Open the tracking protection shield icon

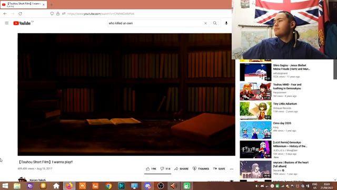point(52,14)
